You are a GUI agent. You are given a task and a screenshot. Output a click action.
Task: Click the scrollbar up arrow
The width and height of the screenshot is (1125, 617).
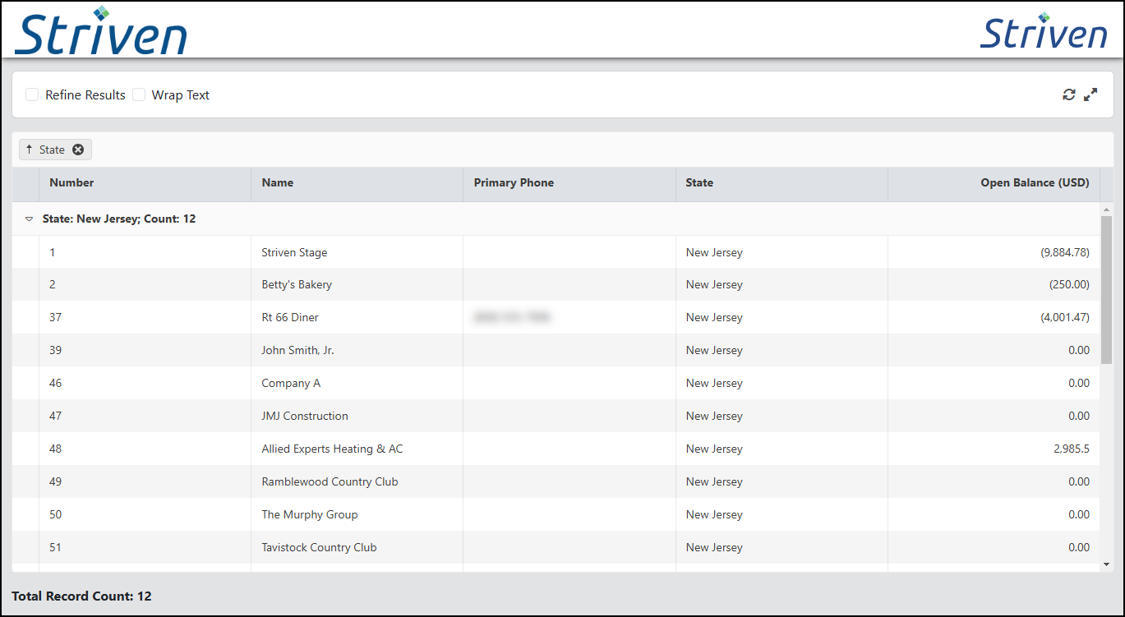tap(1106, 210)
